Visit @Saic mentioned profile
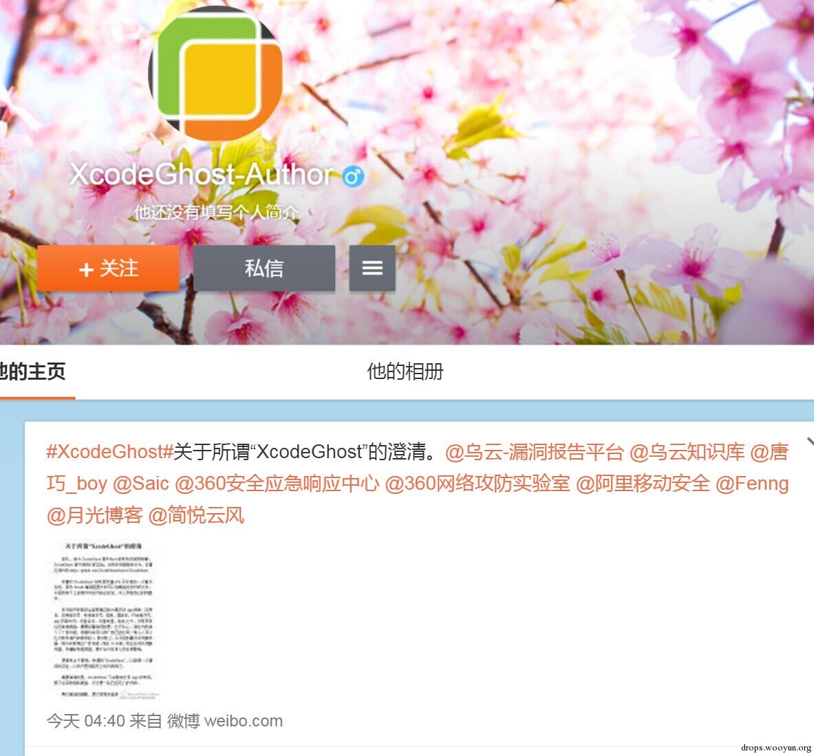 click(x=140, y=484)
